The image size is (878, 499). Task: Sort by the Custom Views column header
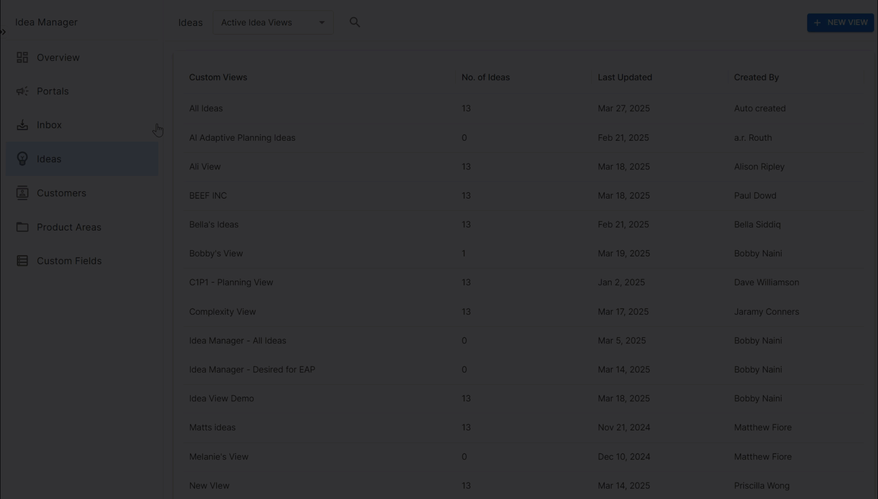click(218, 77)
